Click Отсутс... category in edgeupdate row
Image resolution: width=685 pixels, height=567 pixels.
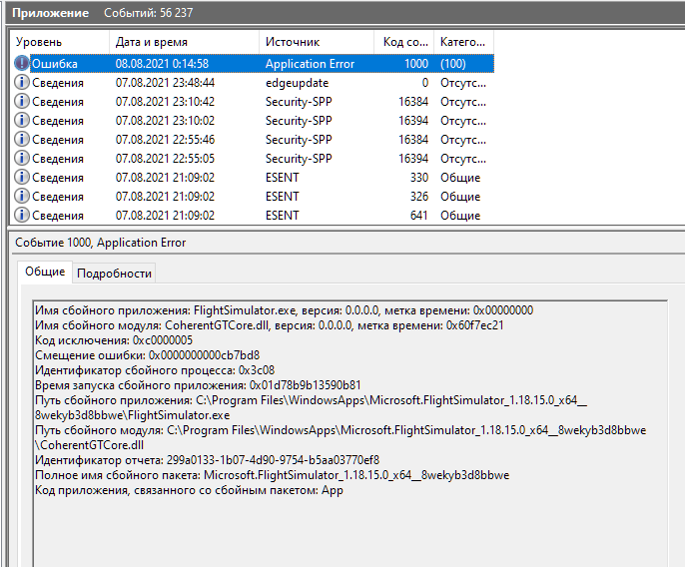(x=463, y=83)
